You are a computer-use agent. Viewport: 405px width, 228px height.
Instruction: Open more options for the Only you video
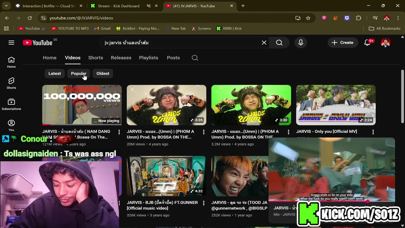point(373,132)
